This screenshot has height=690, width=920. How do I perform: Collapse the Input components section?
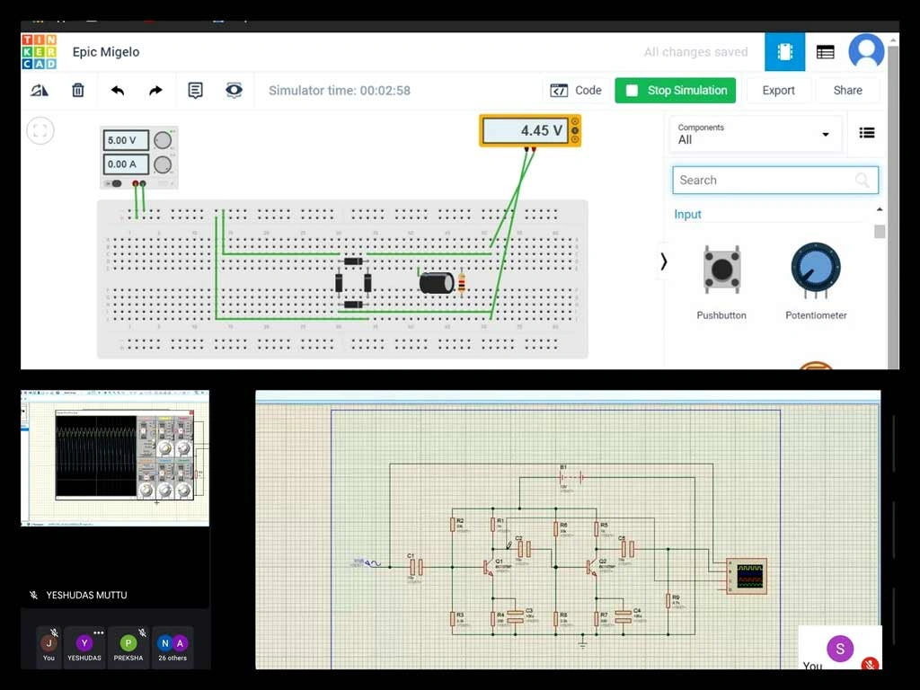[x=879, y=209]
